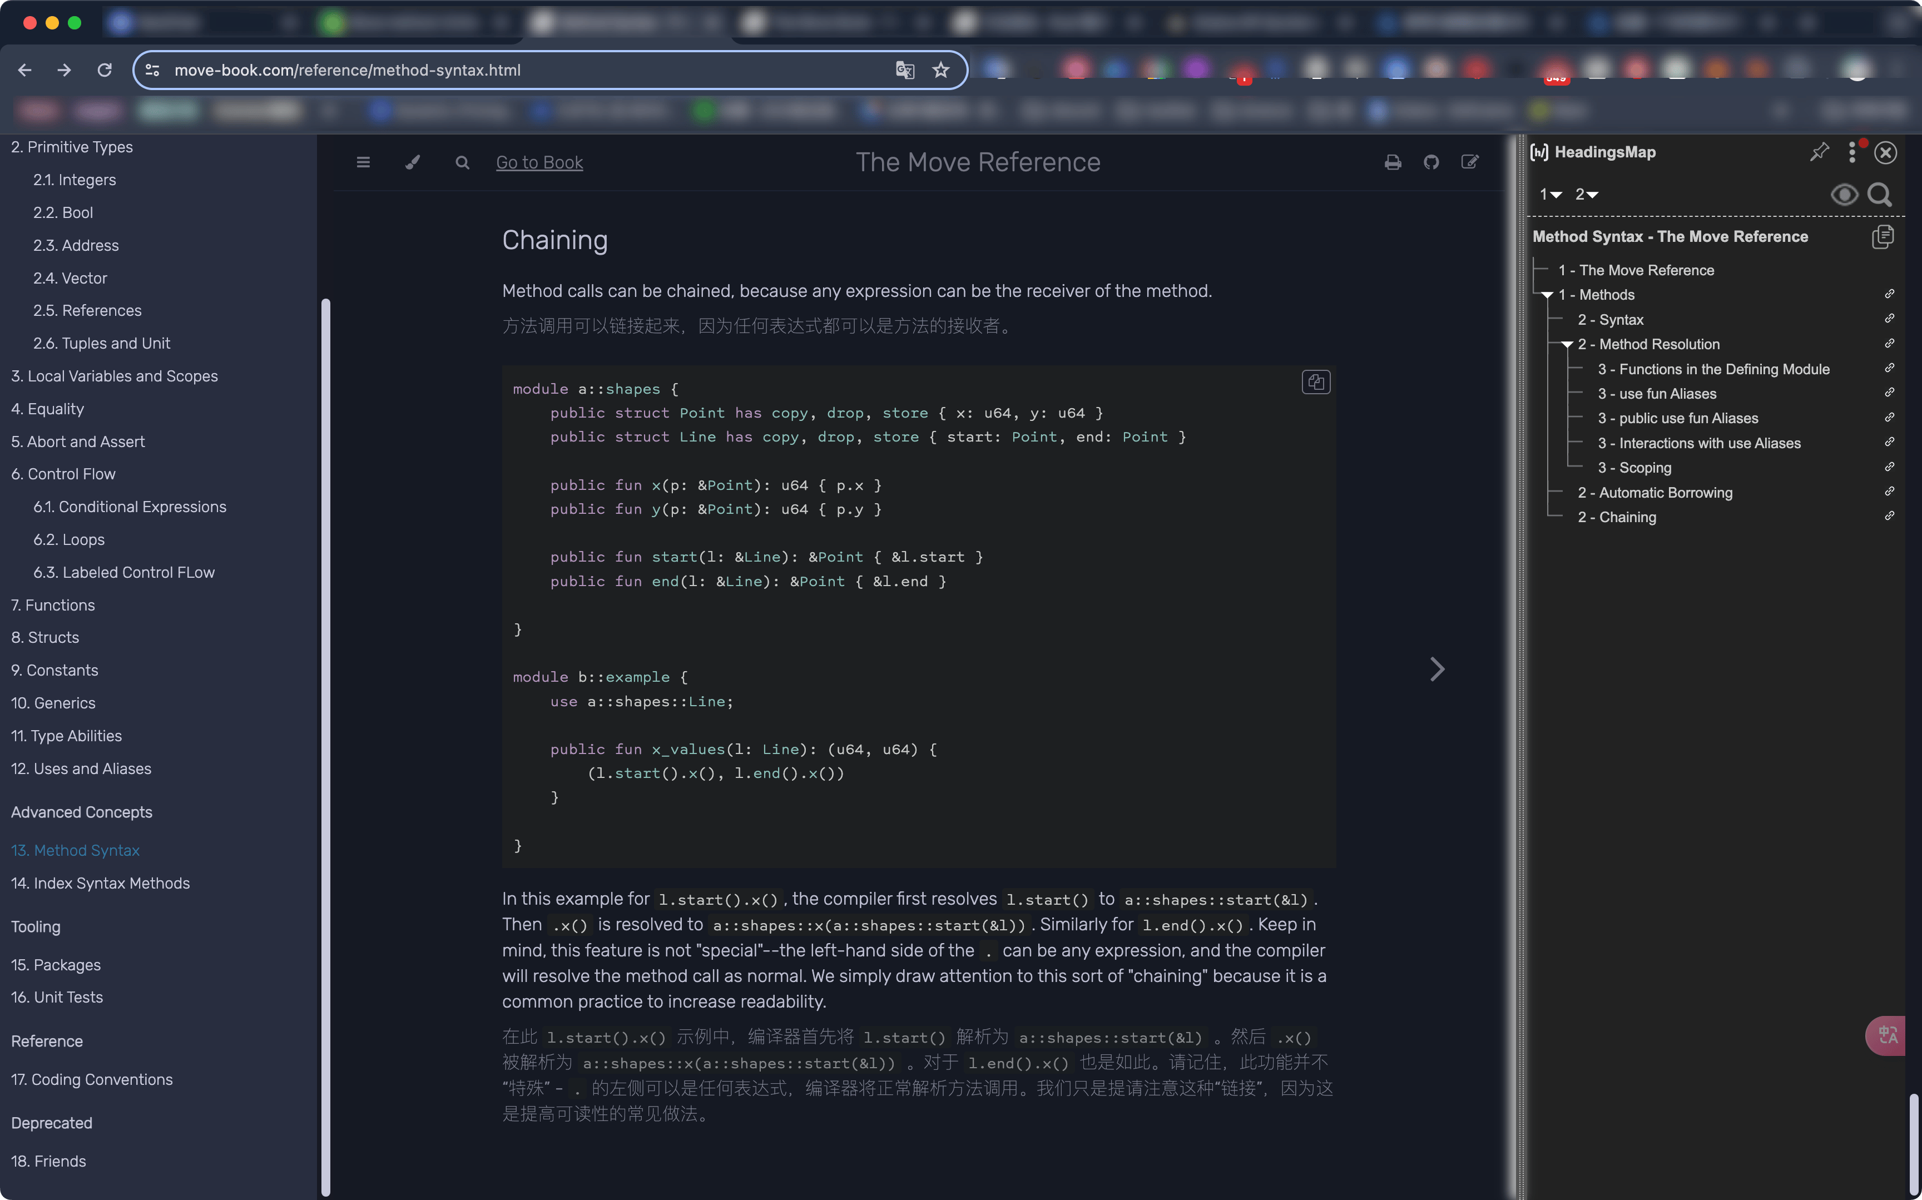Click the browser address bar URL
The width and height of the screenshot is (1922, 1200).
pyautogui.click(x=348, y=70)
